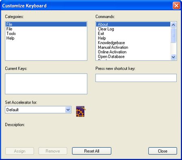Select the Clear Log command
This screenshot has width=182, height=160.
click(x=133, y=29)
